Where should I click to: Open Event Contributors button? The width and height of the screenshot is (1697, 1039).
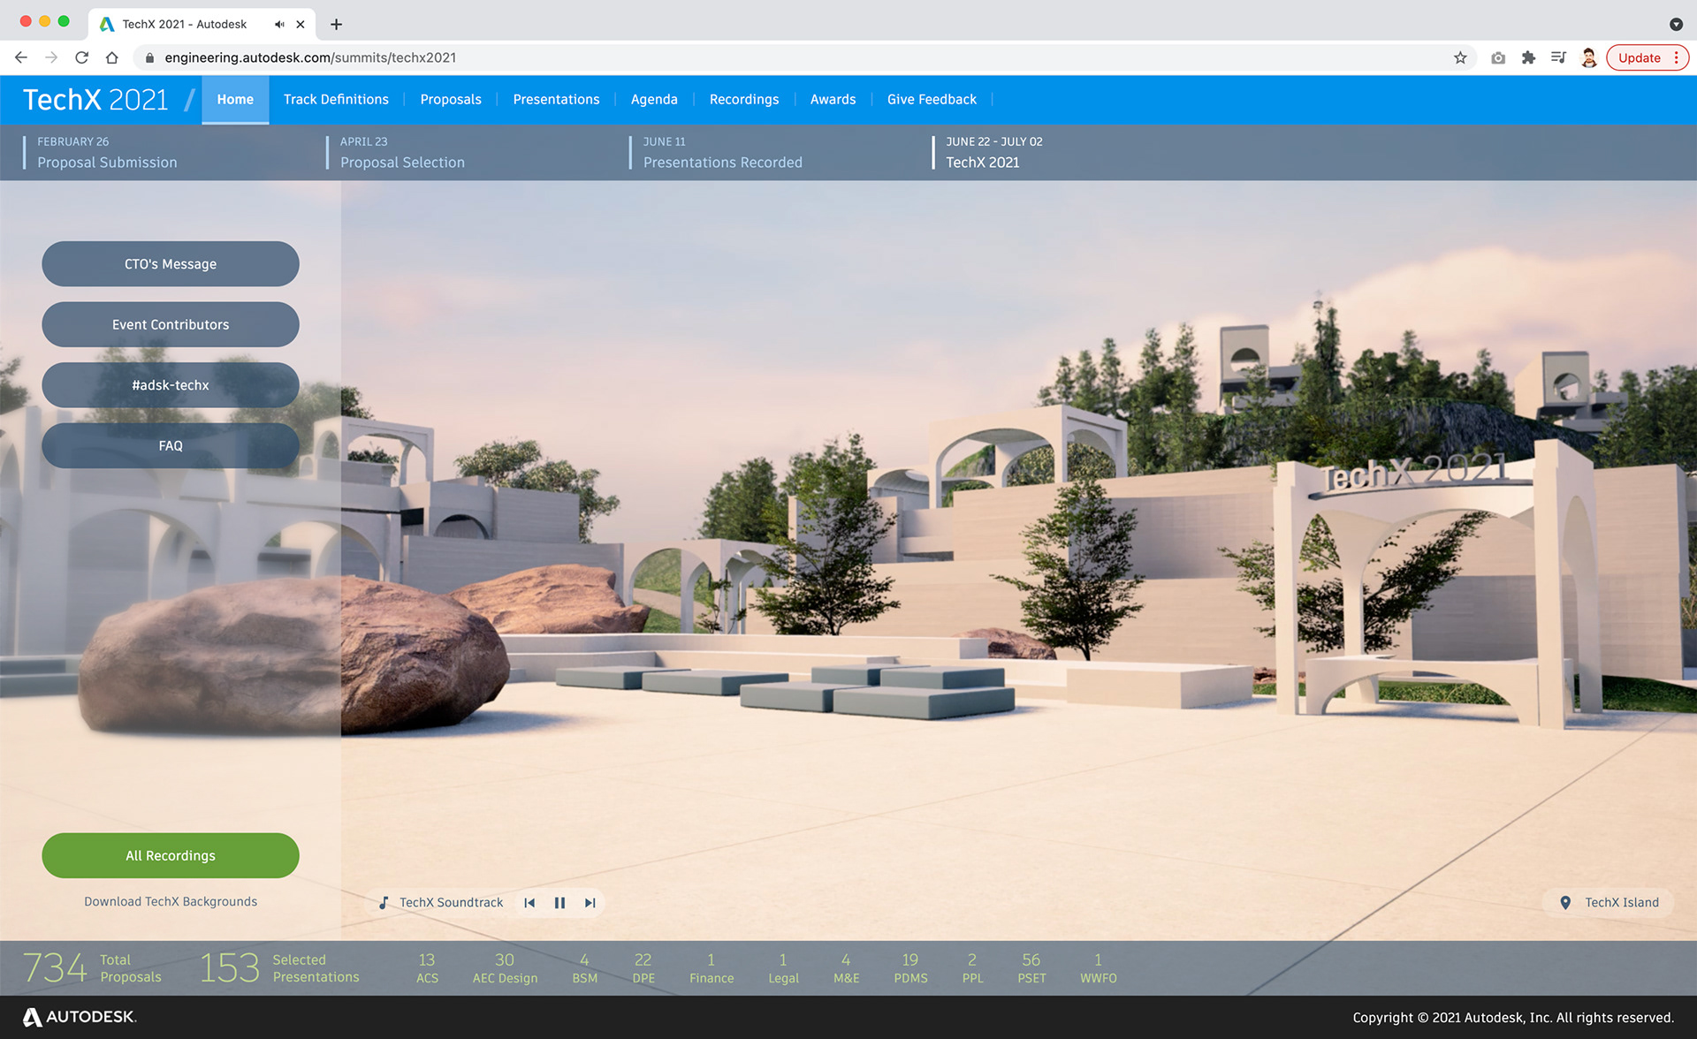click(171, 324)
